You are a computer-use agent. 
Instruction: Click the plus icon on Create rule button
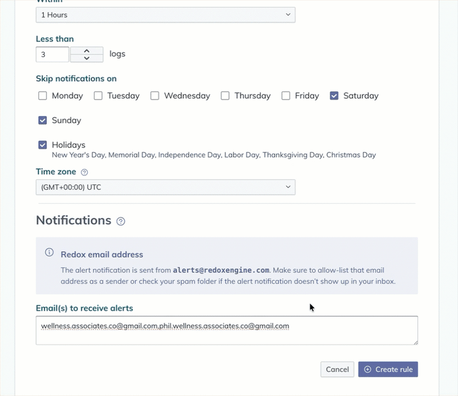pos(369,369)
